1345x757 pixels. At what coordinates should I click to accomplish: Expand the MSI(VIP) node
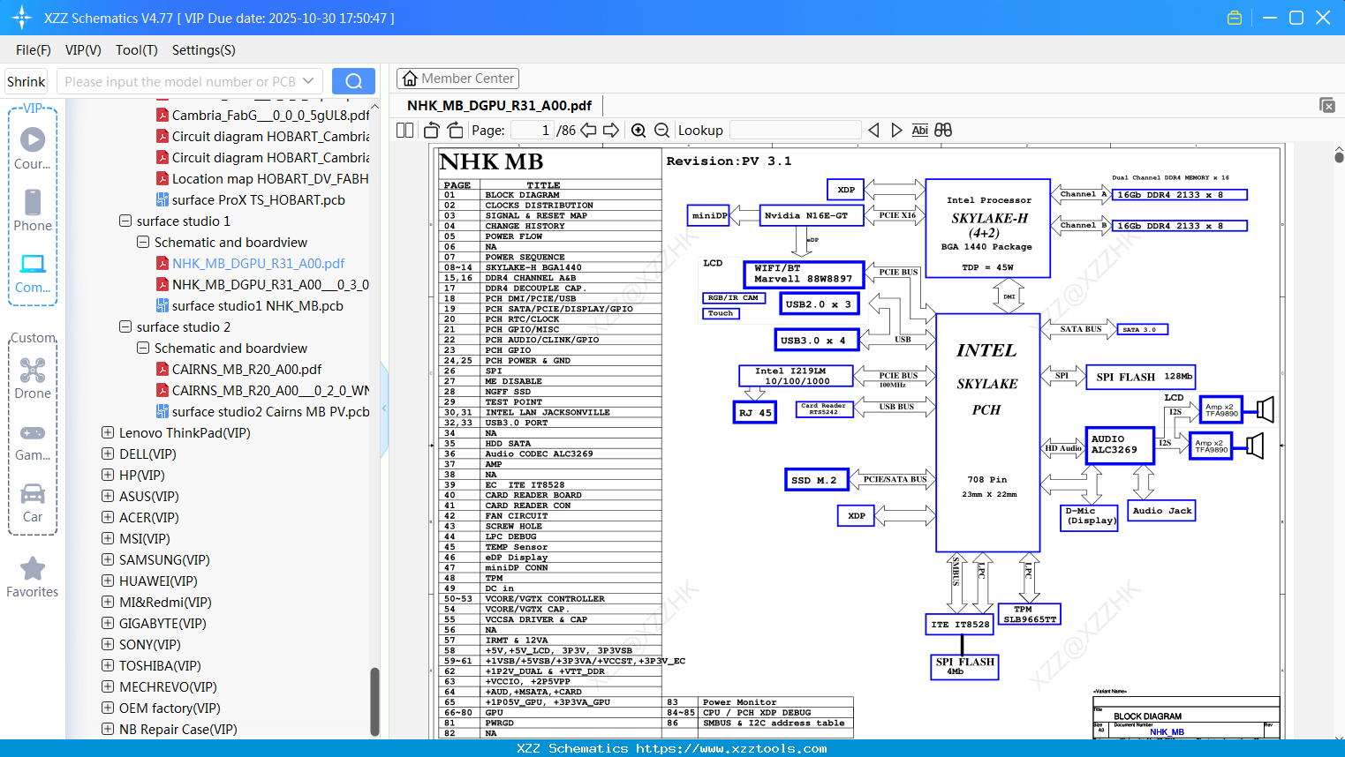click(108, 538)
